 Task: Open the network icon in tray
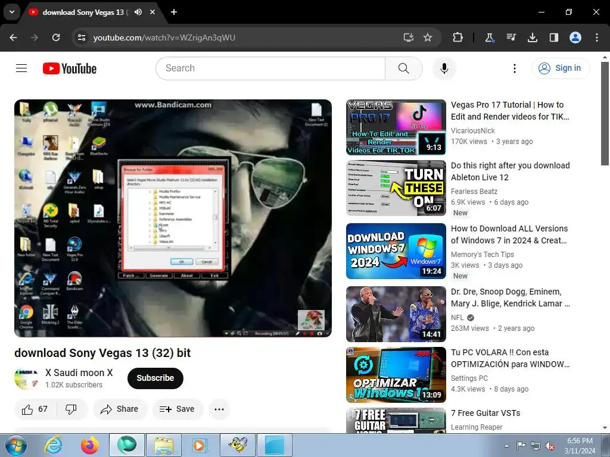tap(536, 446)
